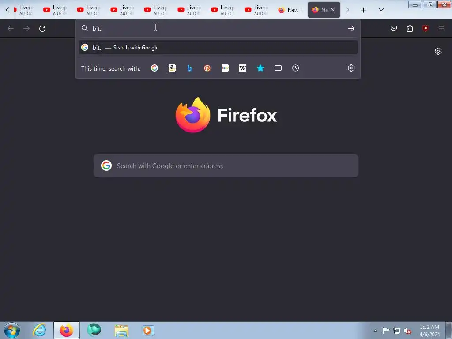This screenshot has height=339, width=452.
Task: List all tabs with the dropdown chevron
Action: pos(381,10)
